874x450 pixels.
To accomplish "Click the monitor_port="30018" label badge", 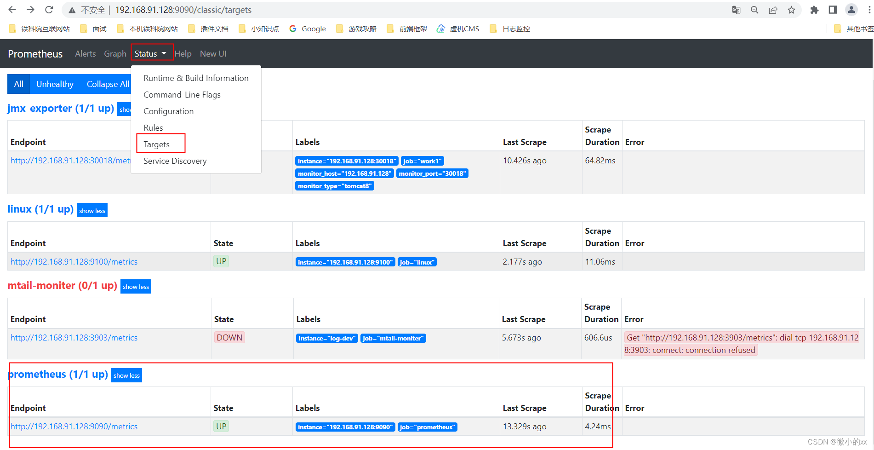I will [432, 173].
